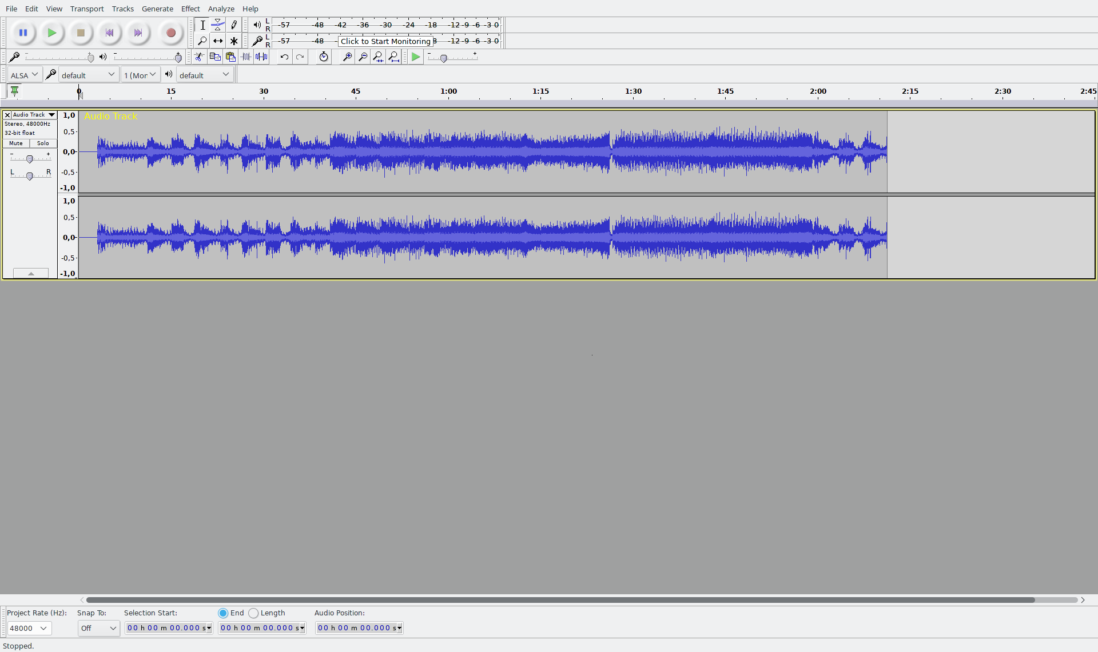The height and width of the screenshot is (652, 1098).
Task: Open Selection Start time format arrow
Action: [209, 628]
